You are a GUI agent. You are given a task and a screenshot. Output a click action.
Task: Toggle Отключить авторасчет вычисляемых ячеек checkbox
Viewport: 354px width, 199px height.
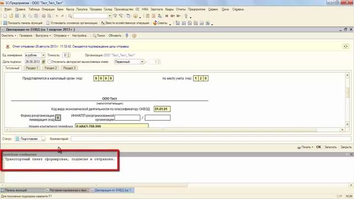click(x=49, y=61)
